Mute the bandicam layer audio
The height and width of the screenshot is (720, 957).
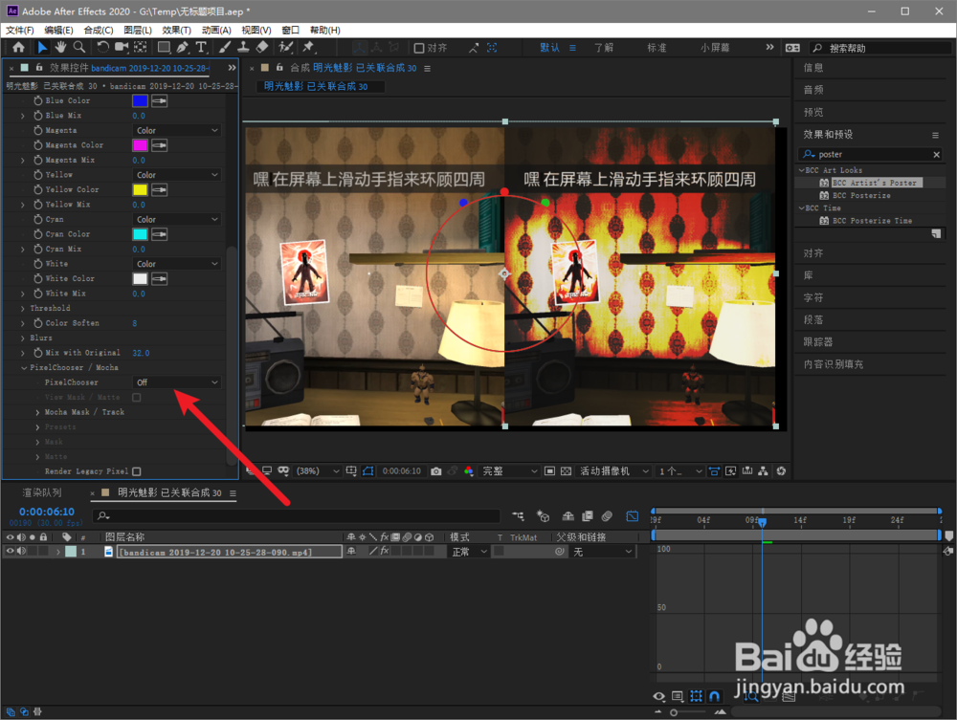pos(21,551)
